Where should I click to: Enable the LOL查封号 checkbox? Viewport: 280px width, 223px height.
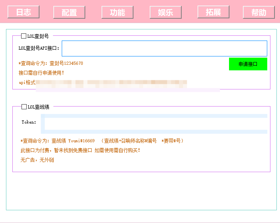[x=24, y=36]
